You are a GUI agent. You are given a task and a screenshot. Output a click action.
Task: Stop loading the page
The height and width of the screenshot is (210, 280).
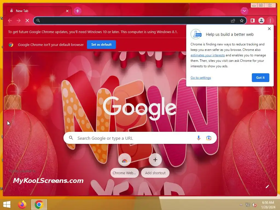(27, 21)
